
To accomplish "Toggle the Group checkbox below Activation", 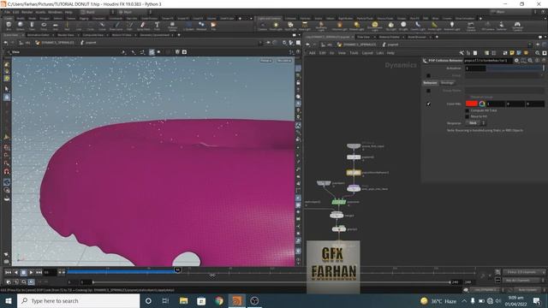I will 428,75.
